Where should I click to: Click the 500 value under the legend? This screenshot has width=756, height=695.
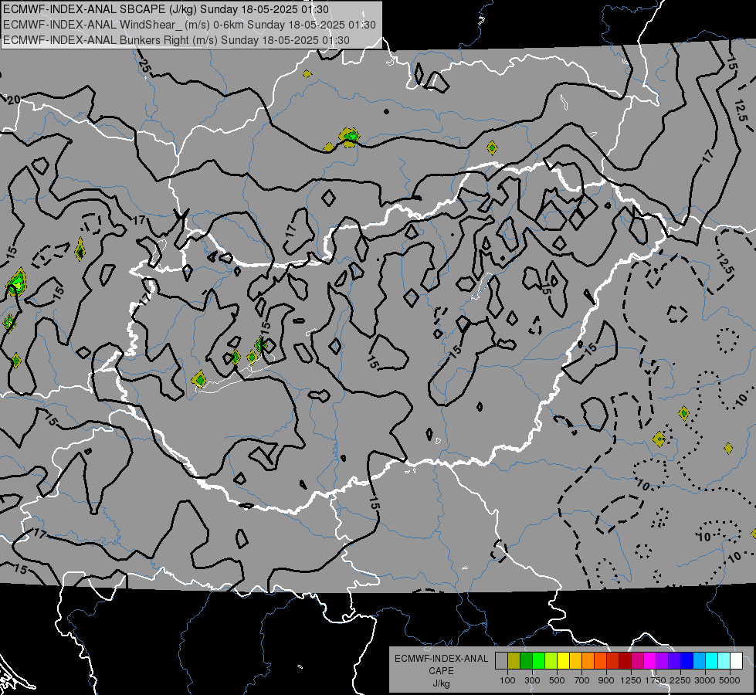[557, 680]
